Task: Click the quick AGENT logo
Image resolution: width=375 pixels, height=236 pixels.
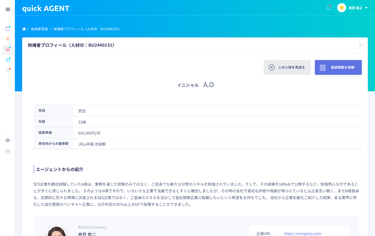Action: [46, 8]
